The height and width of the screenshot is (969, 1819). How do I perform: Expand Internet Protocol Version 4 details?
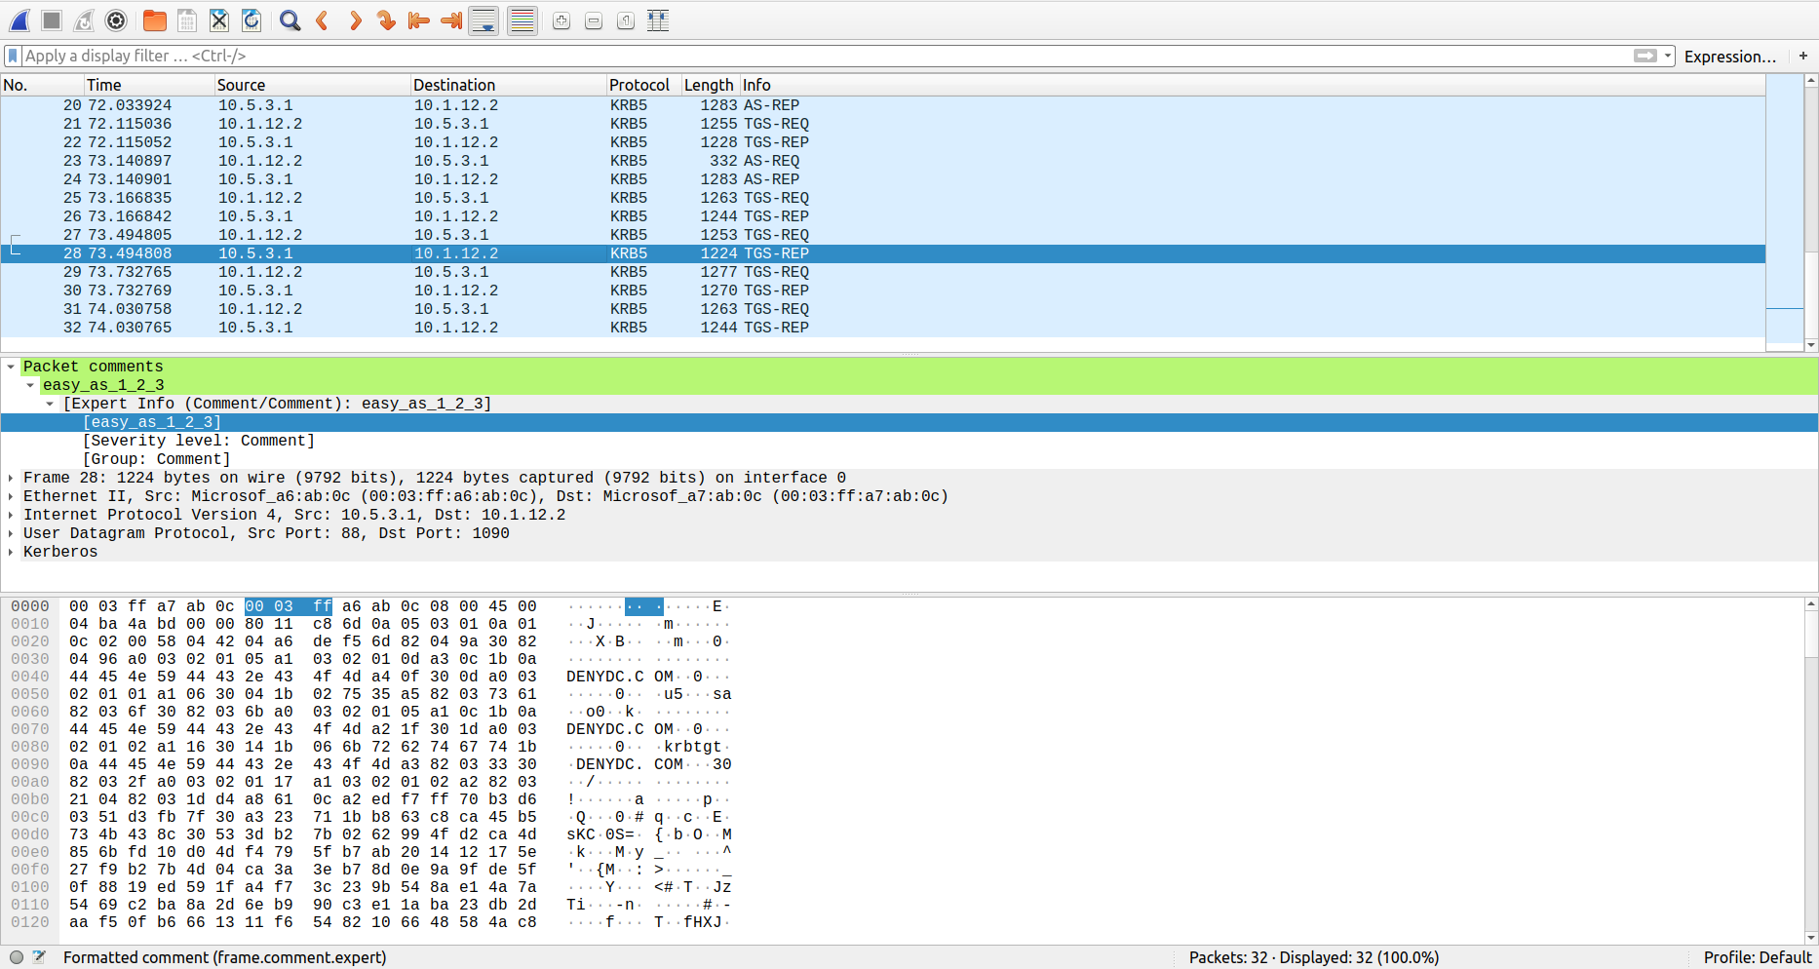click(x=11, y=515)
